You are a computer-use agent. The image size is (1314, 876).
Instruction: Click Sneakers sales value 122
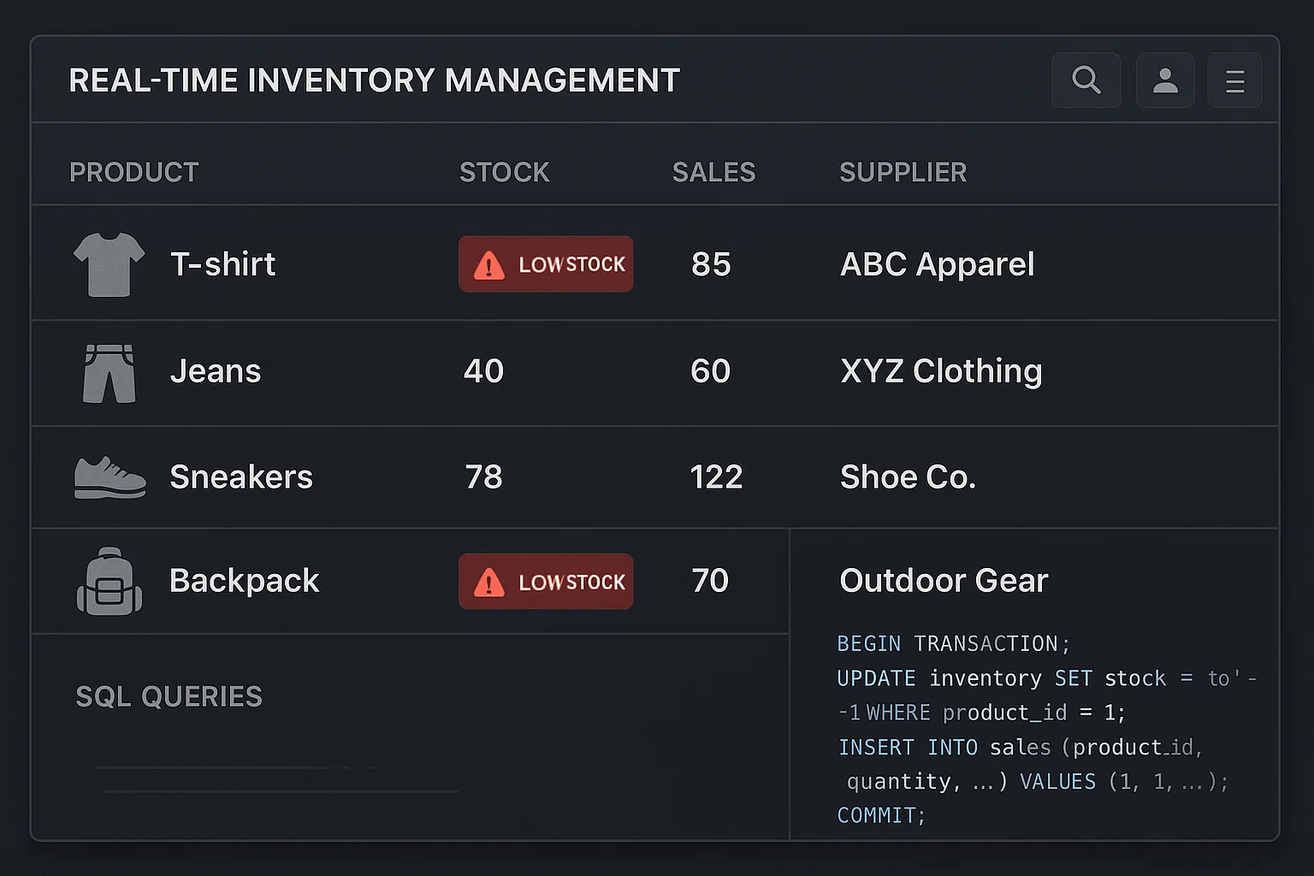click(x=717, y=477)
